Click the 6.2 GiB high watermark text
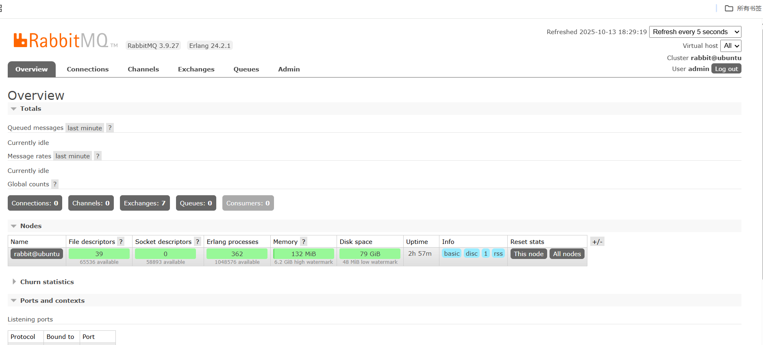This screenshot has width=763, height=345. [x=304, y=262]
